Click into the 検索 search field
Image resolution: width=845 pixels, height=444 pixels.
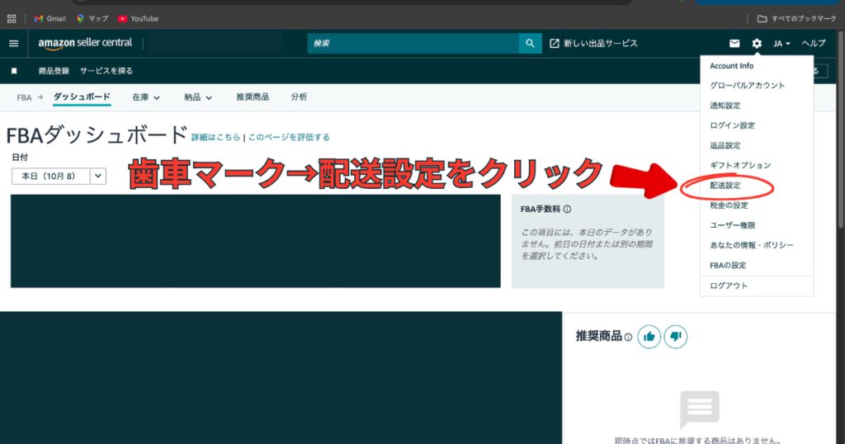413,44
